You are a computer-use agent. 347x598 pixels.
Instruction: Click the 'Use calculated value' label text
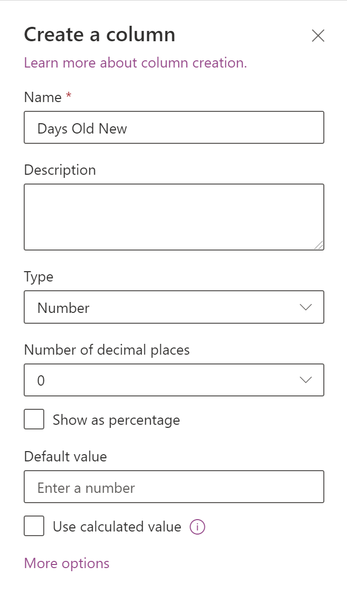click(117, 527)
